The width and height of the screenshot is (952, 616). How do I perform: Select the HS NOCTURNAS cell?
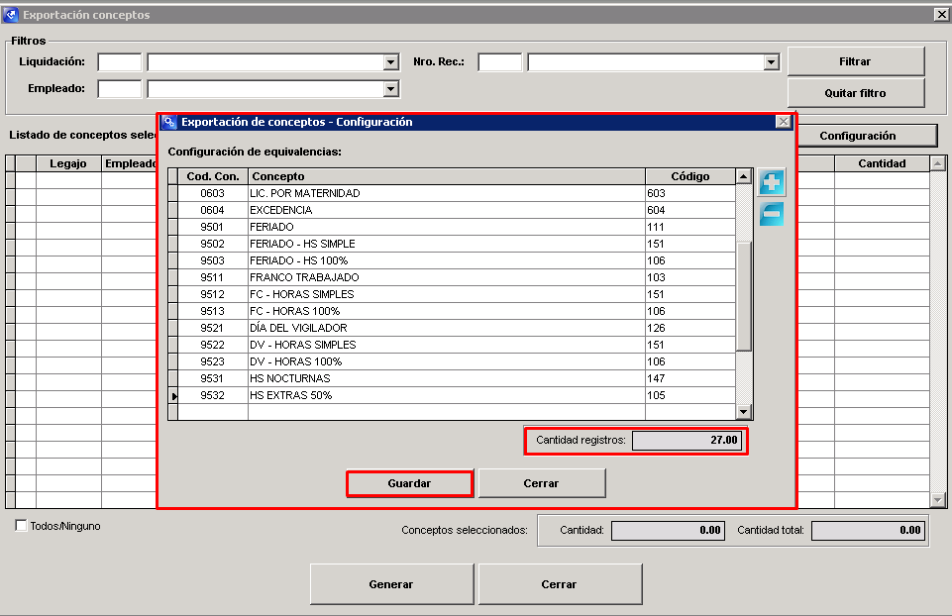[x=446, y=378]
